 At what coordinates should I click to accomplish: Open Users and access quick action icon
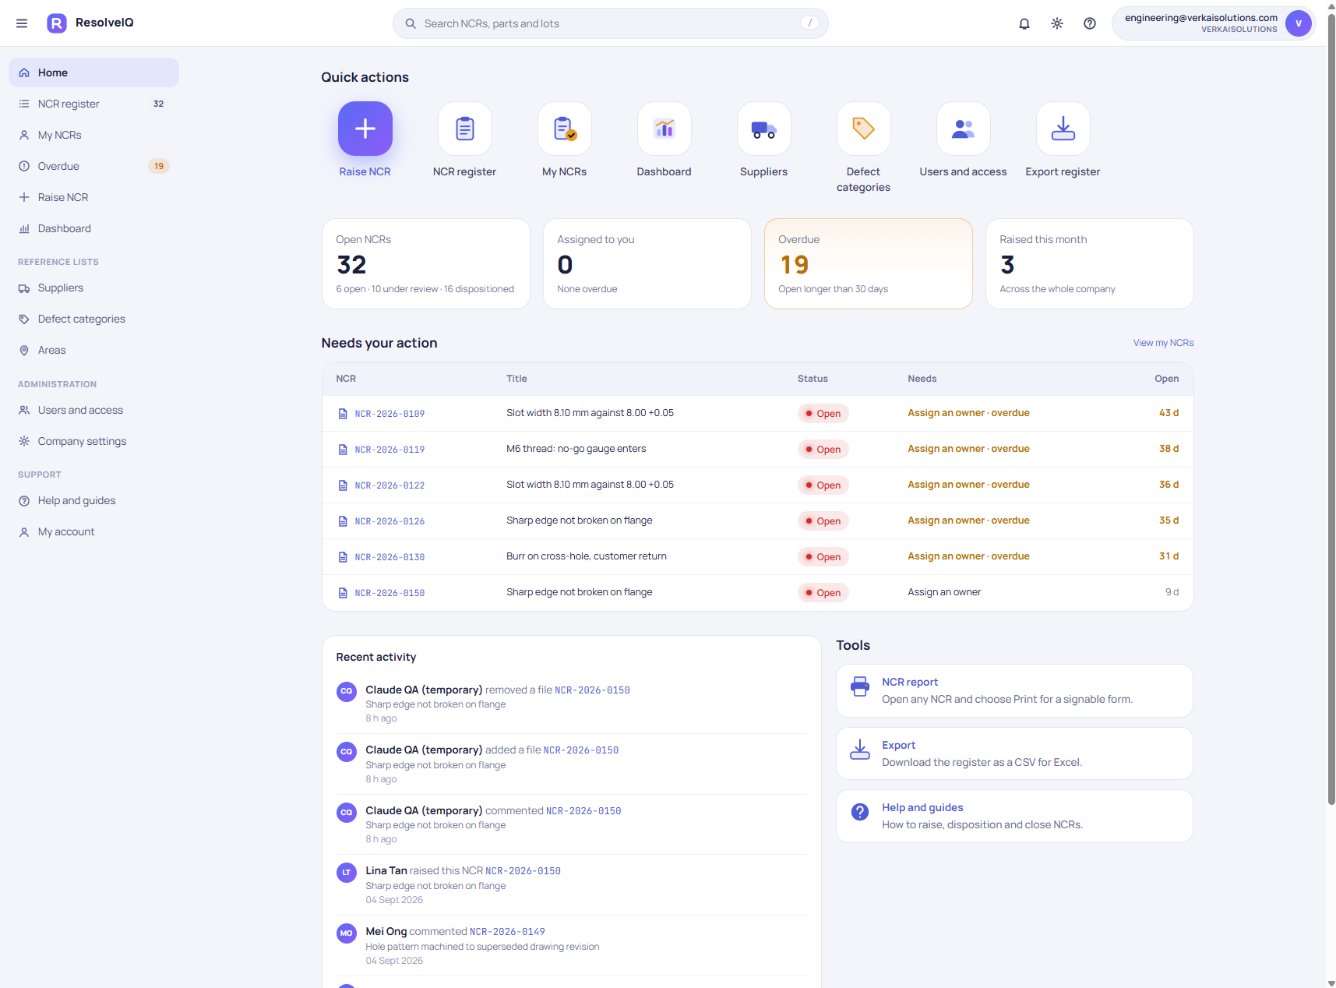tap(964, 129)
